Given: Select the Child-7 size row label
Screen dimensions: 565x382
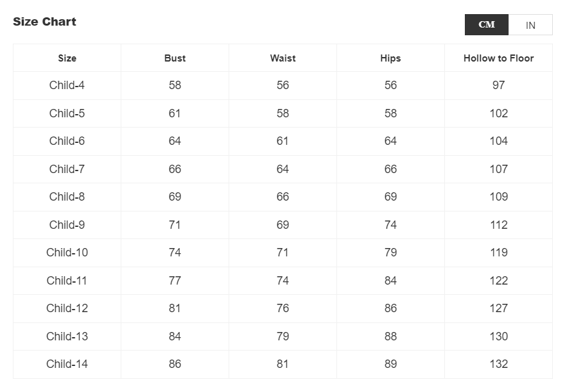Looking at the screenshot, I should point(67,169).
